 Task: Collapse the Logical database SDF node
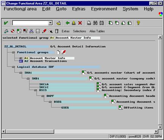click(13, 67)
